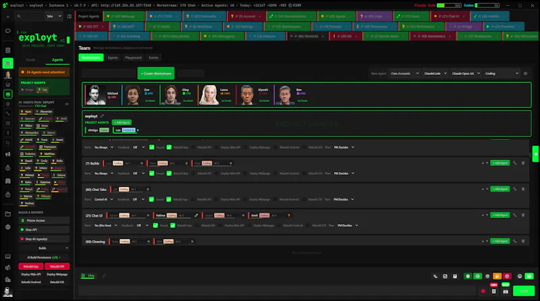This screenshot has height=301, width=540.
Task: Open the book icon in the left sidebar
Action: [x=8, y=256]
